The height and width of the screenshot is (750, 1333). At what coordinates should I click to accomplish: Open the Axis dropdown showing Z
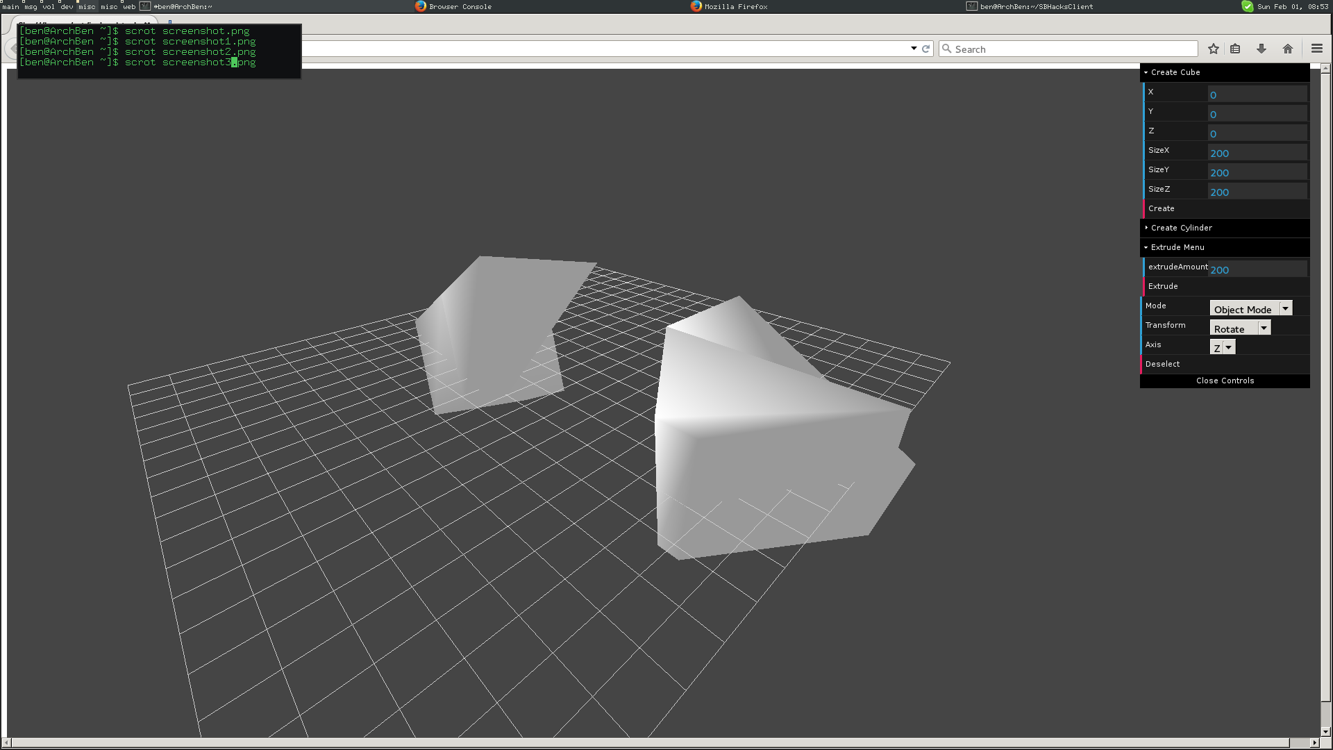click(x=1223, y=348)
